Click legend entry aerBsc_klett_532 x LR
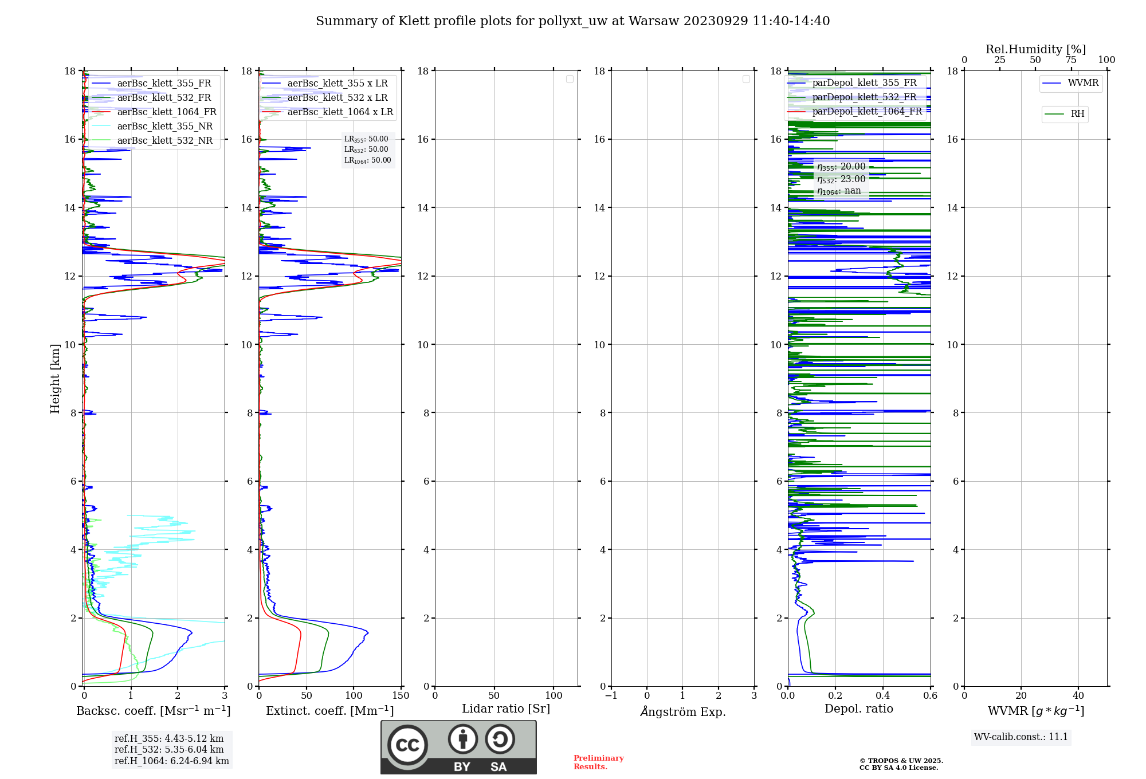The image size is (1146, 779). 325,98
